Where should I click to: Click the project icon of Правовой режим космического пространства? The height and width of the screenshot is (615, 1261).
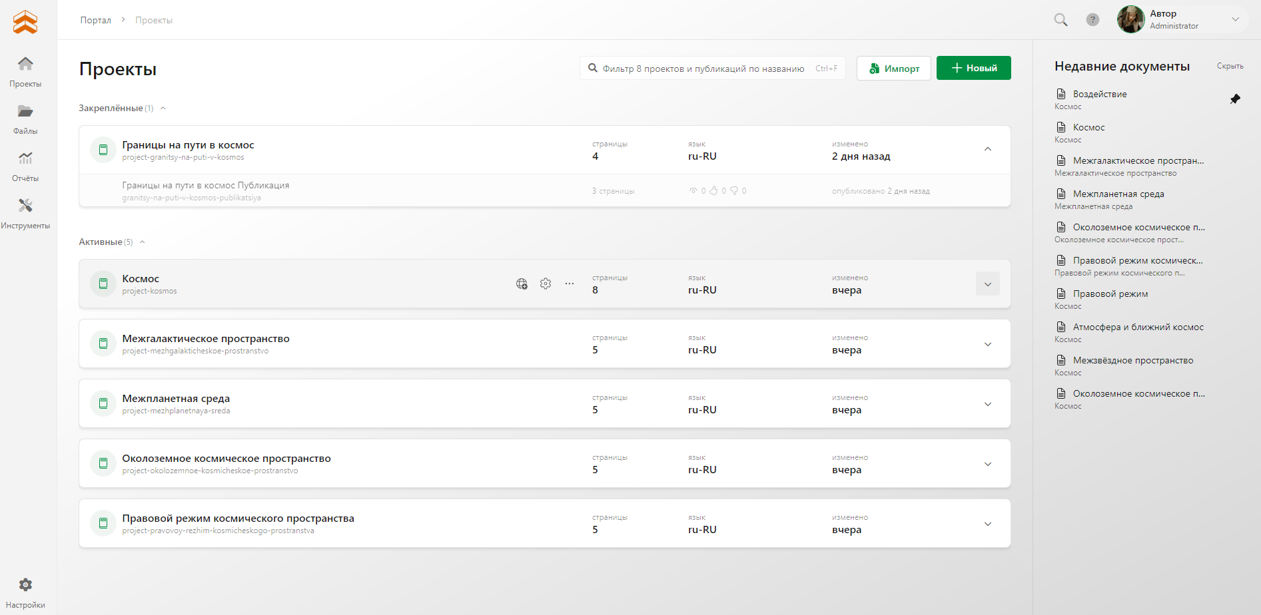[103, 523]
